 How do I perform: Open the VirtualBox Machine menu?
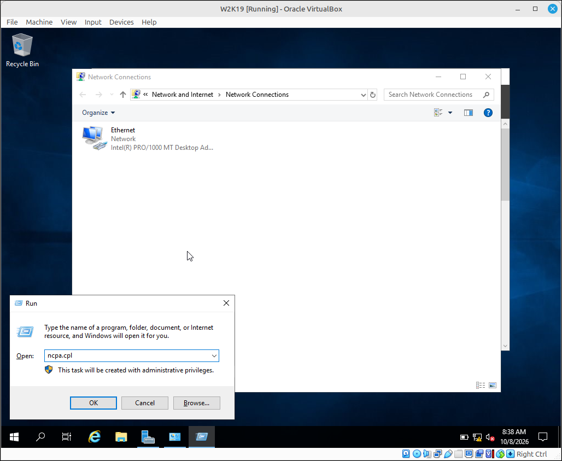click(x=39, y=22)
